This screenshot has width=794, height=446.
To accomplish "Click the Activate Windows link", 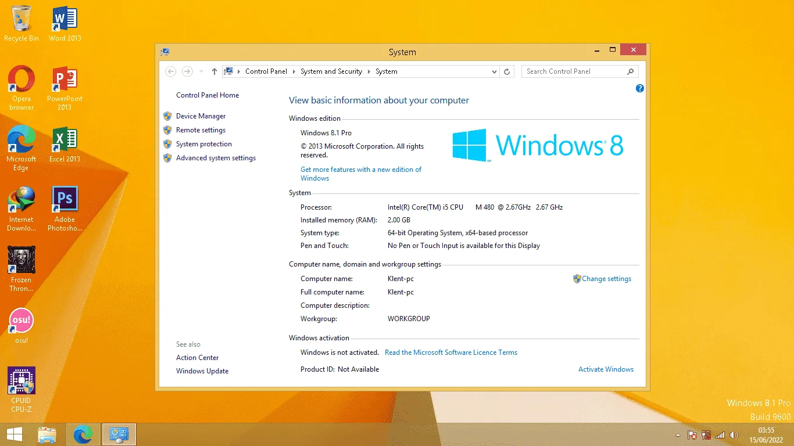I will [x=606, y=369].
